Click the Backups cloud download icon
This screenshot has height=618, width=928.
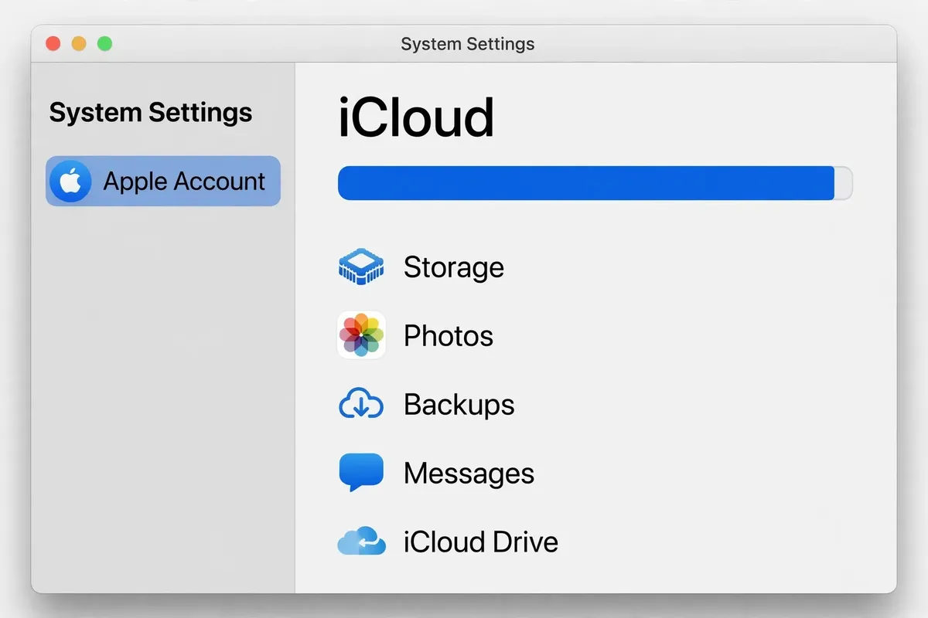[361, 404]
